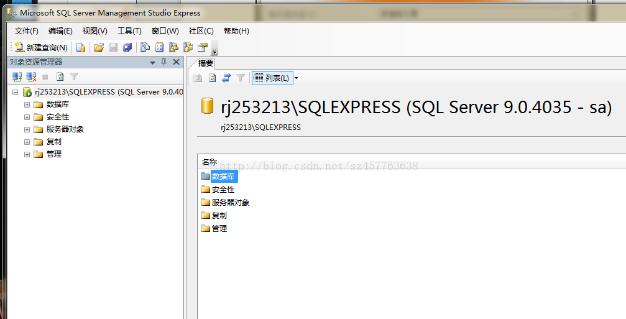Click the 新建查询(N) new query button
The width and height of the screenshot is (626, 319).
tap(41, 47)
